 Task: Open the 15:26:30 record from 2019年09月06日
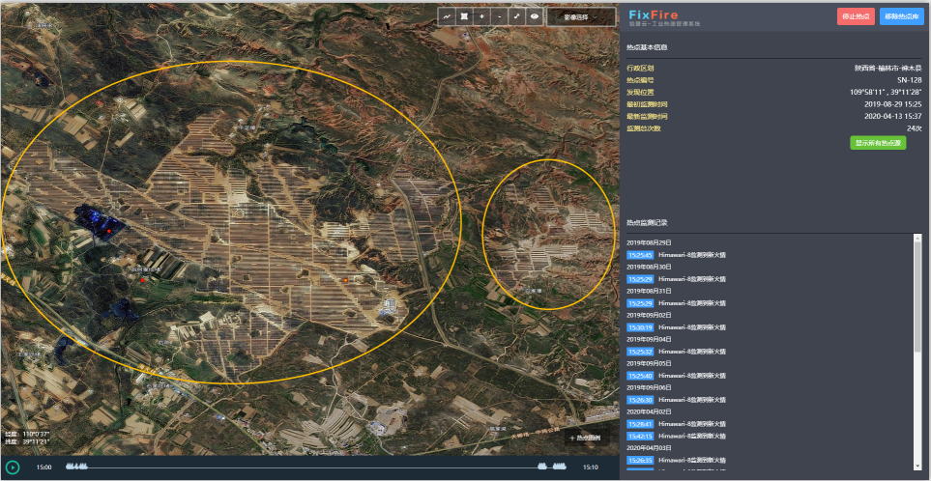[640, 400]
